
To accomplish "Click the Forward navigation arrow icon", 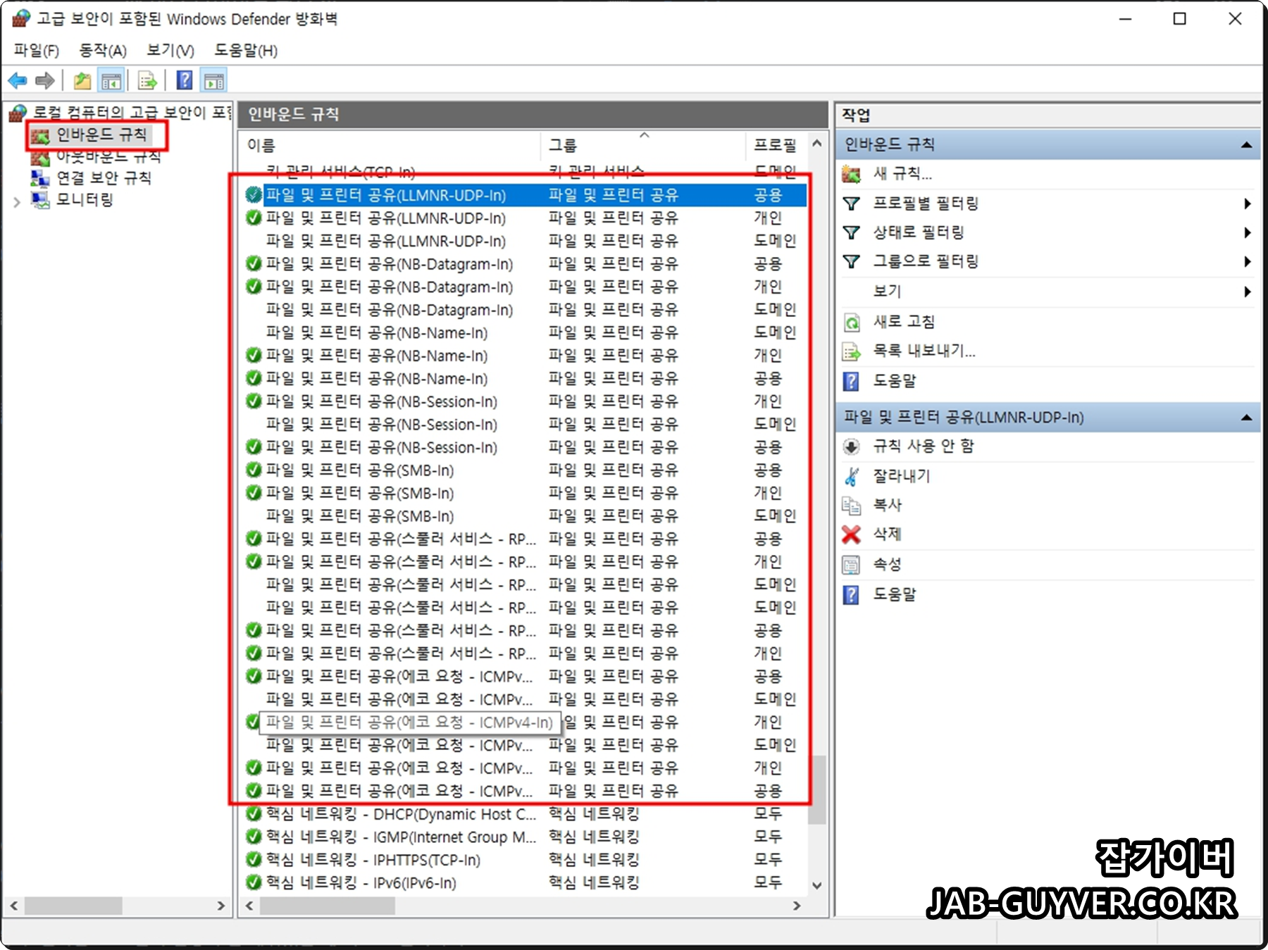I will (x=44, y=80).
